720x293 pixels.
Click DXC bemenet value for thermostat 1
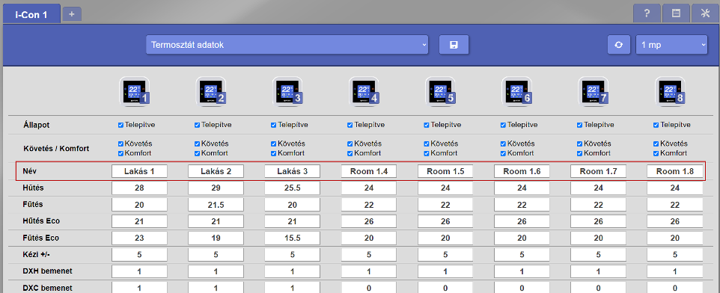pyautogui.click(x=140, y=288)
